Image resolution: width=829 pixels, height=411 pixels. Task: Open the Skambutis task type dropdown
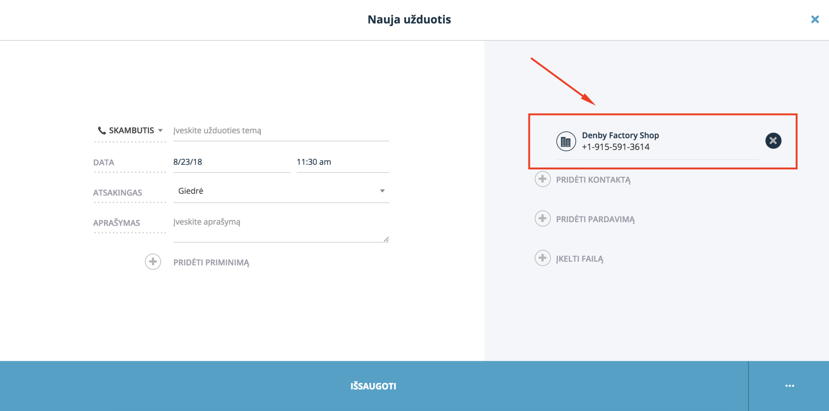click(x=130, y=131)
